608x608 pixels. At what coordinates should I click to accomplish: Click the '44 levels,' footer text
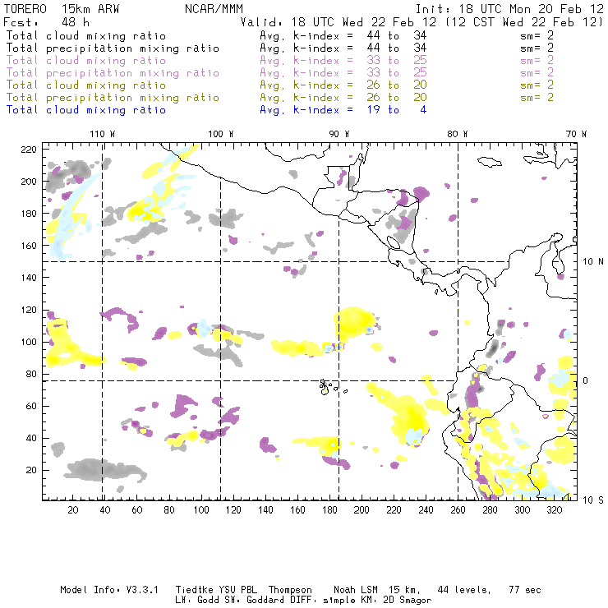click(464, 590)
